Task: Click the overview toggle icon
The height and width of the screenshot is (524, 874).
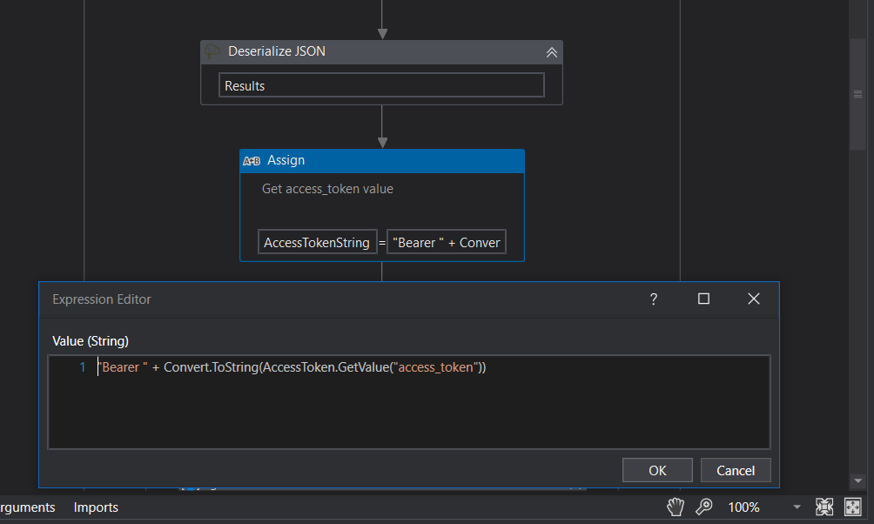Action: 853,507
